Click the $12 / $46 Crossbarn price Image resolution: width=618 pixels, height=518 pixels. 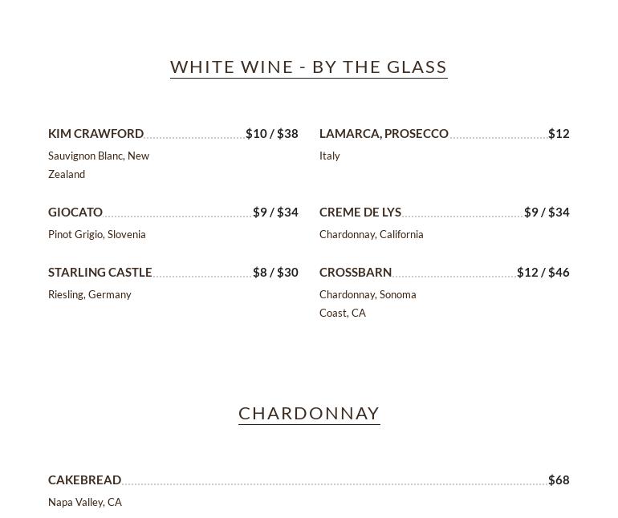pos(543,273)
